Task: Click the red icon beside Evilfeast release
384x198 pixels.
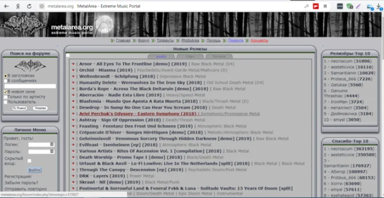Action: coord(73,145)
